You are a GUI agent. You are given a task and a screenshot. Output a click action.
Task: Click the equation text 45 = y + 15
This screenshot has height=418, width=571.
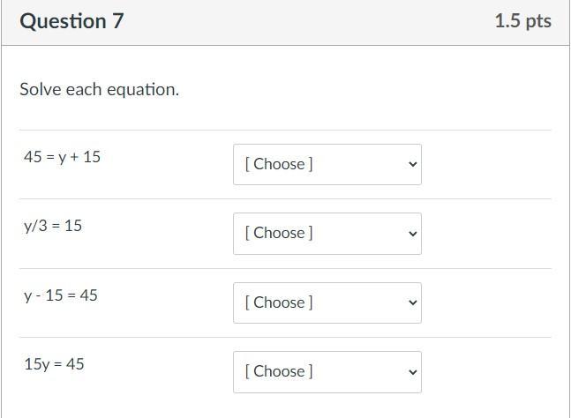63,157
